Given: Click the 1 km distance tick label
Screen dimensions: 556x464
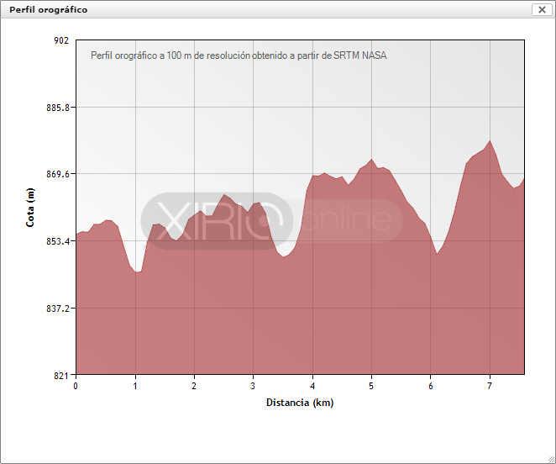Looking at the screenshot, I should (135, 386).
